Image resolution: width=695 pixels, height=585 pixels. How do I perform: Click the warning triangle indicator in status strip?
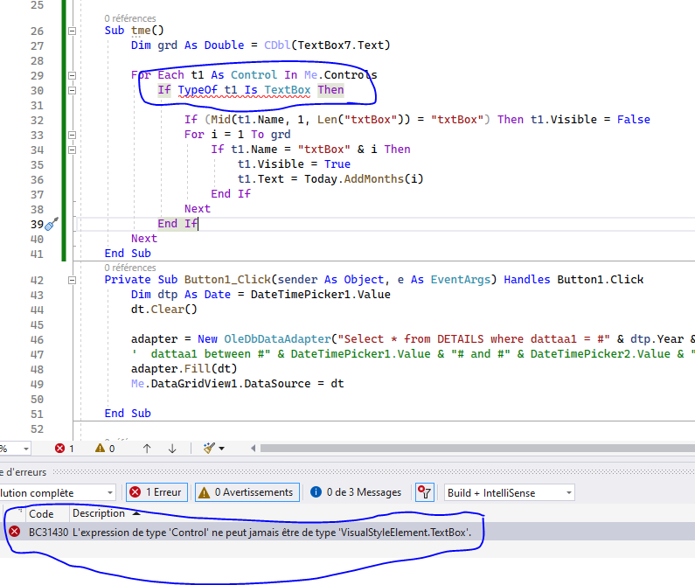[100, 449]
